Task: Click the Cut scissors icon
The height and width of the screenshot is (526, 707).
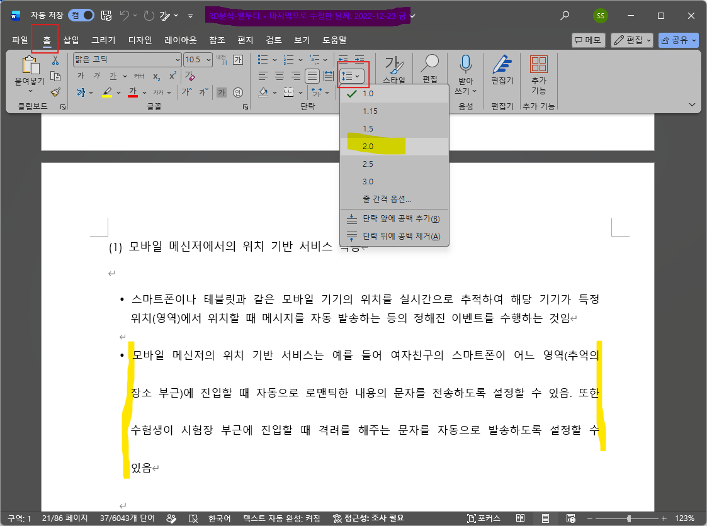Action: click(x=55, y=60)
